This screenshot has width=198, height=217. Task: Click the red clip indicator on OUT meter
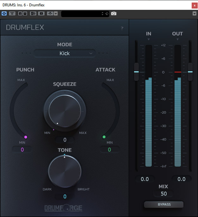point(178,72)
